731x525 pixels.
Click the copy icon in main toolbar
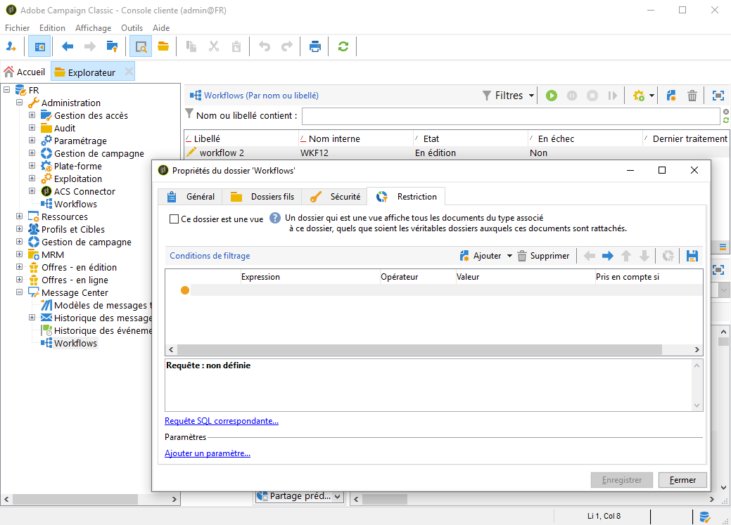(191, 46)
